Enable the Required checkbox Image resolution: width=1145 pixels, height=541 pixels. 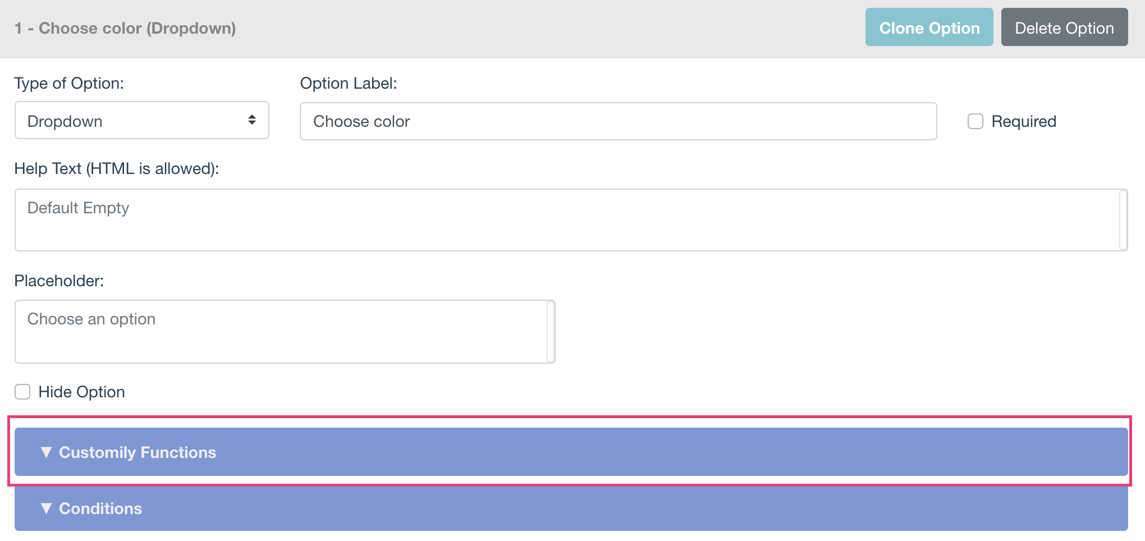pos(975,121)
